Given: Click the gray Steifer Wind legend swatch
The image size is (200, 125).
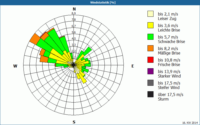Looking at the screenshot, I should tap(150, 83).
